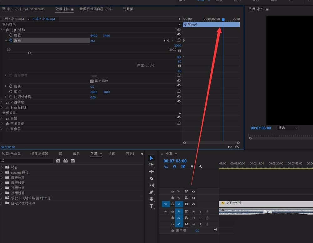Viewport: 313px width, 243px height.
Task: Select the Selection tool arrow
Action: (151, 158)
